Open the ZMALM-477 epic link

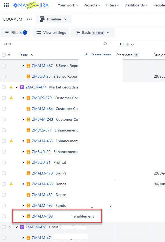36,87
